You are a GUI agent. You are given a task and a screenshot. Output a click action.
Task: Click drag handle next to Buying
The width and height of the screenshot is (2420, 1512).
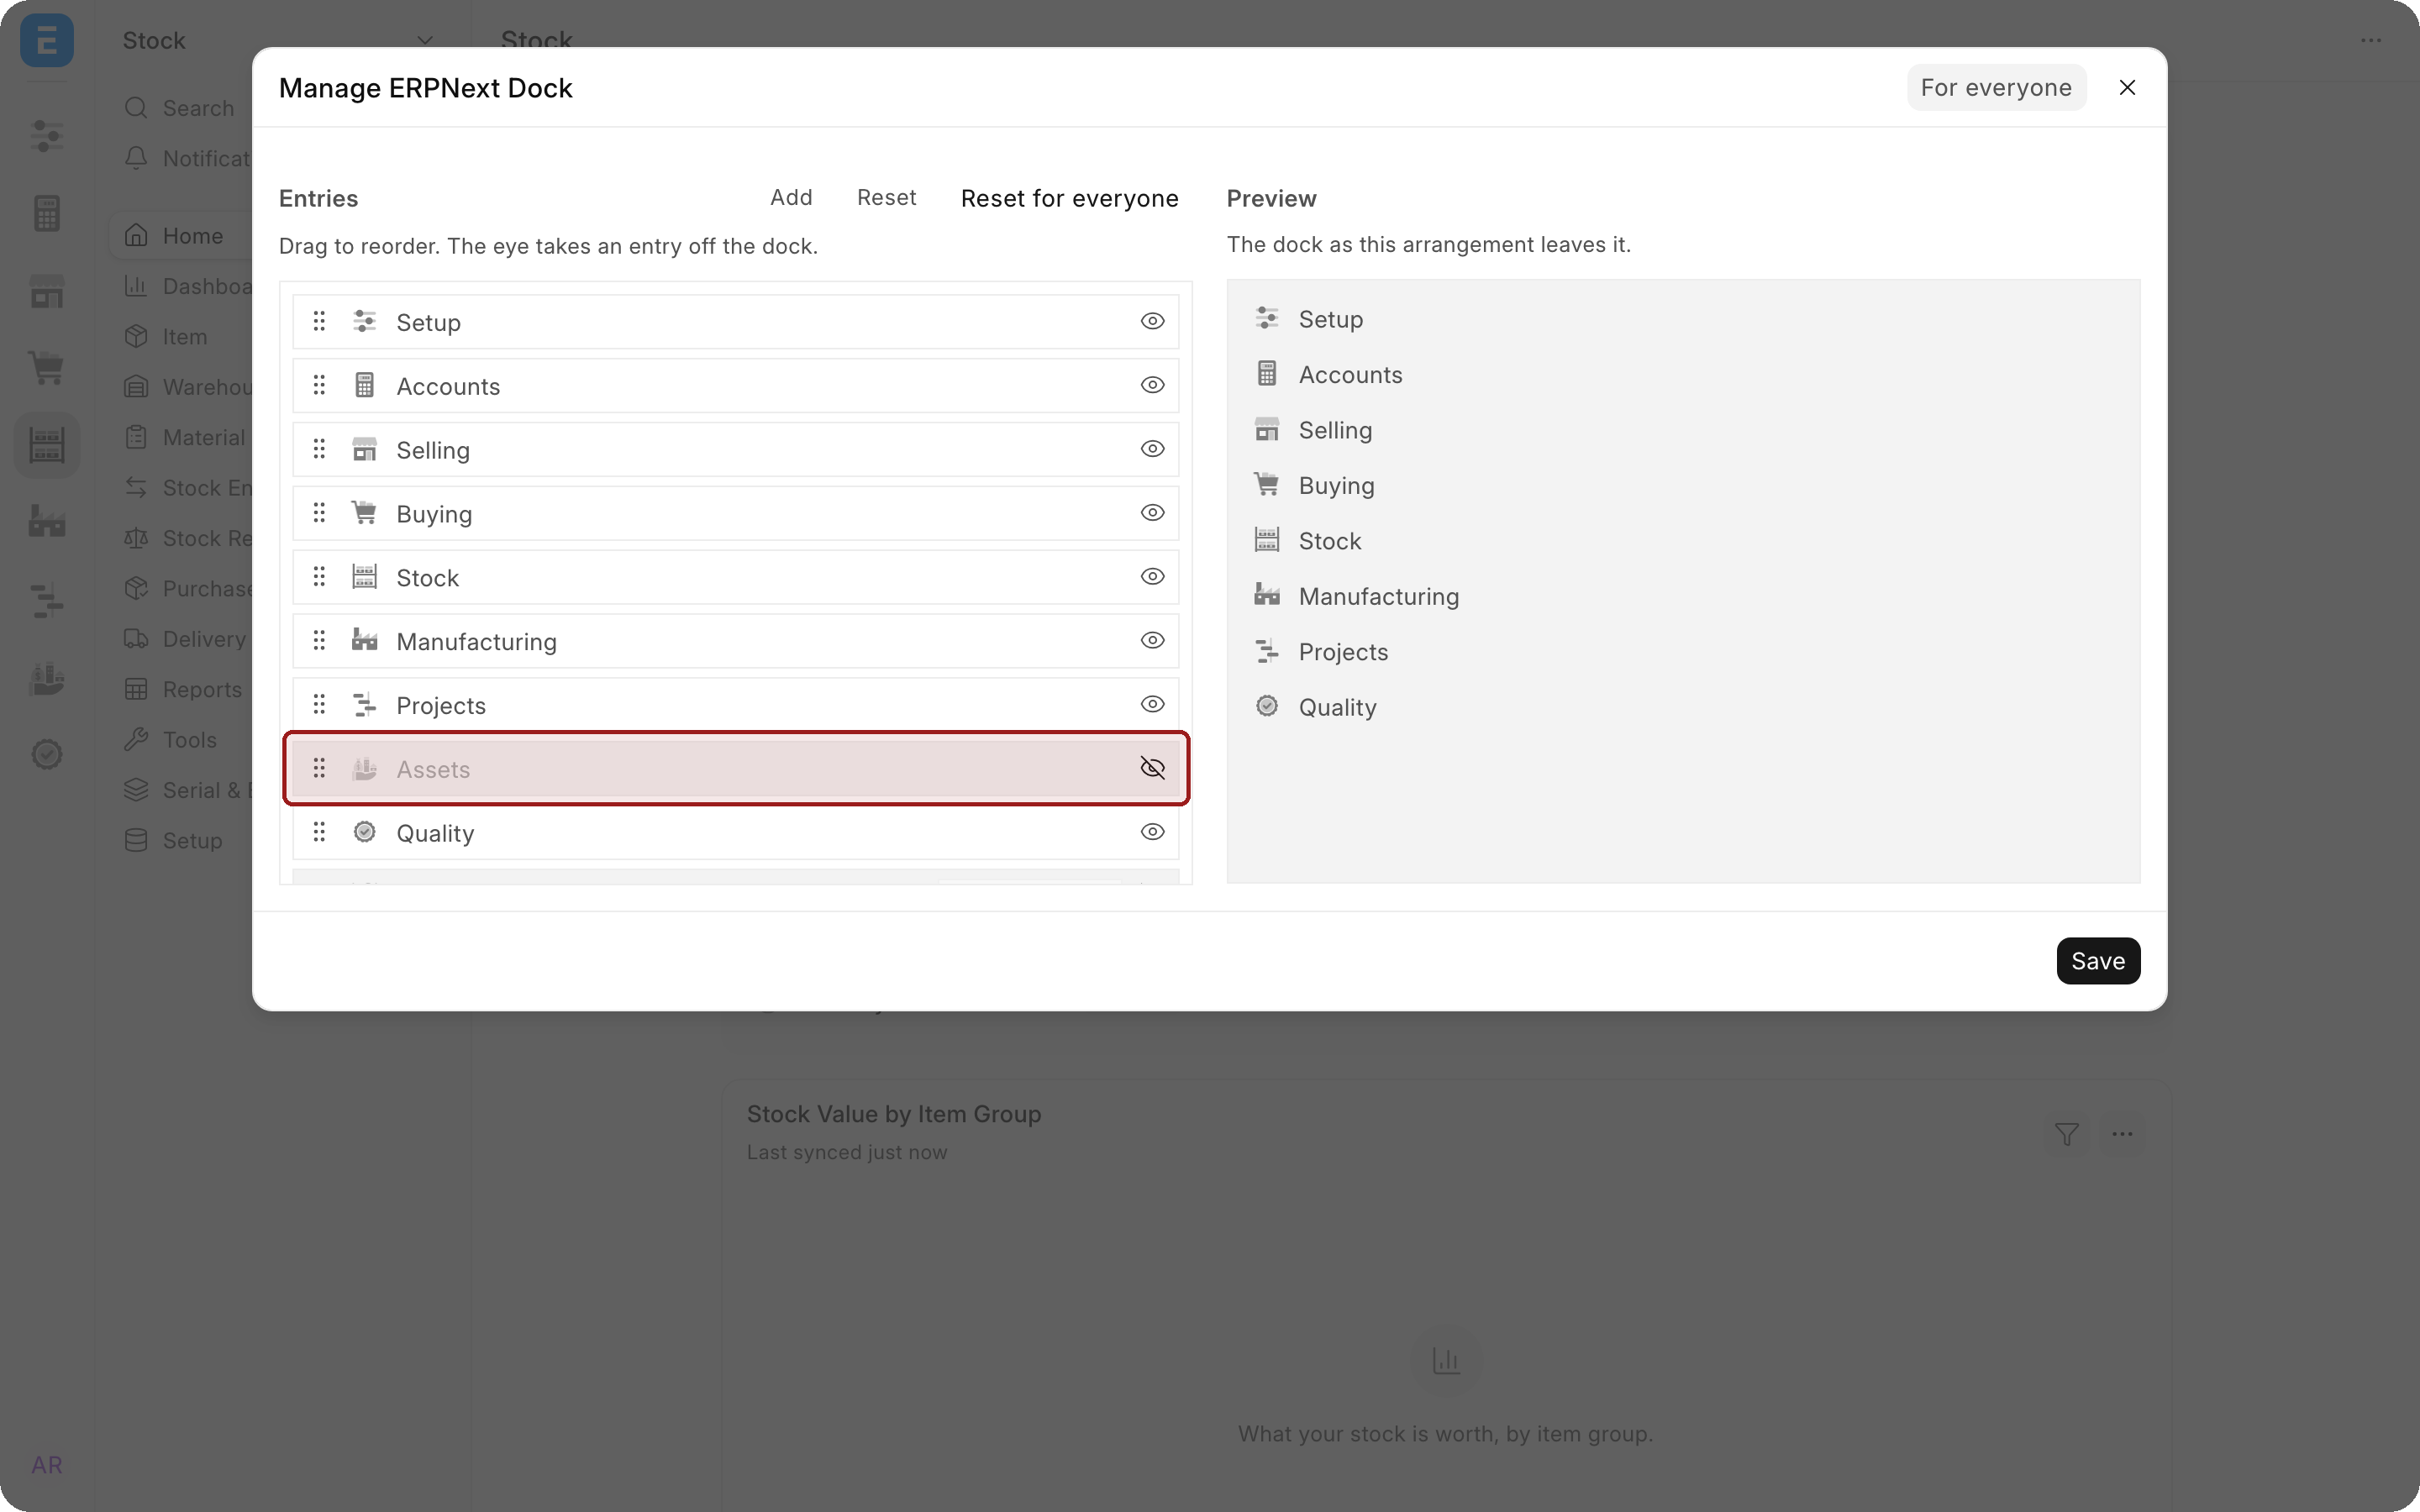pyautogui.click(x=319, y=513)
